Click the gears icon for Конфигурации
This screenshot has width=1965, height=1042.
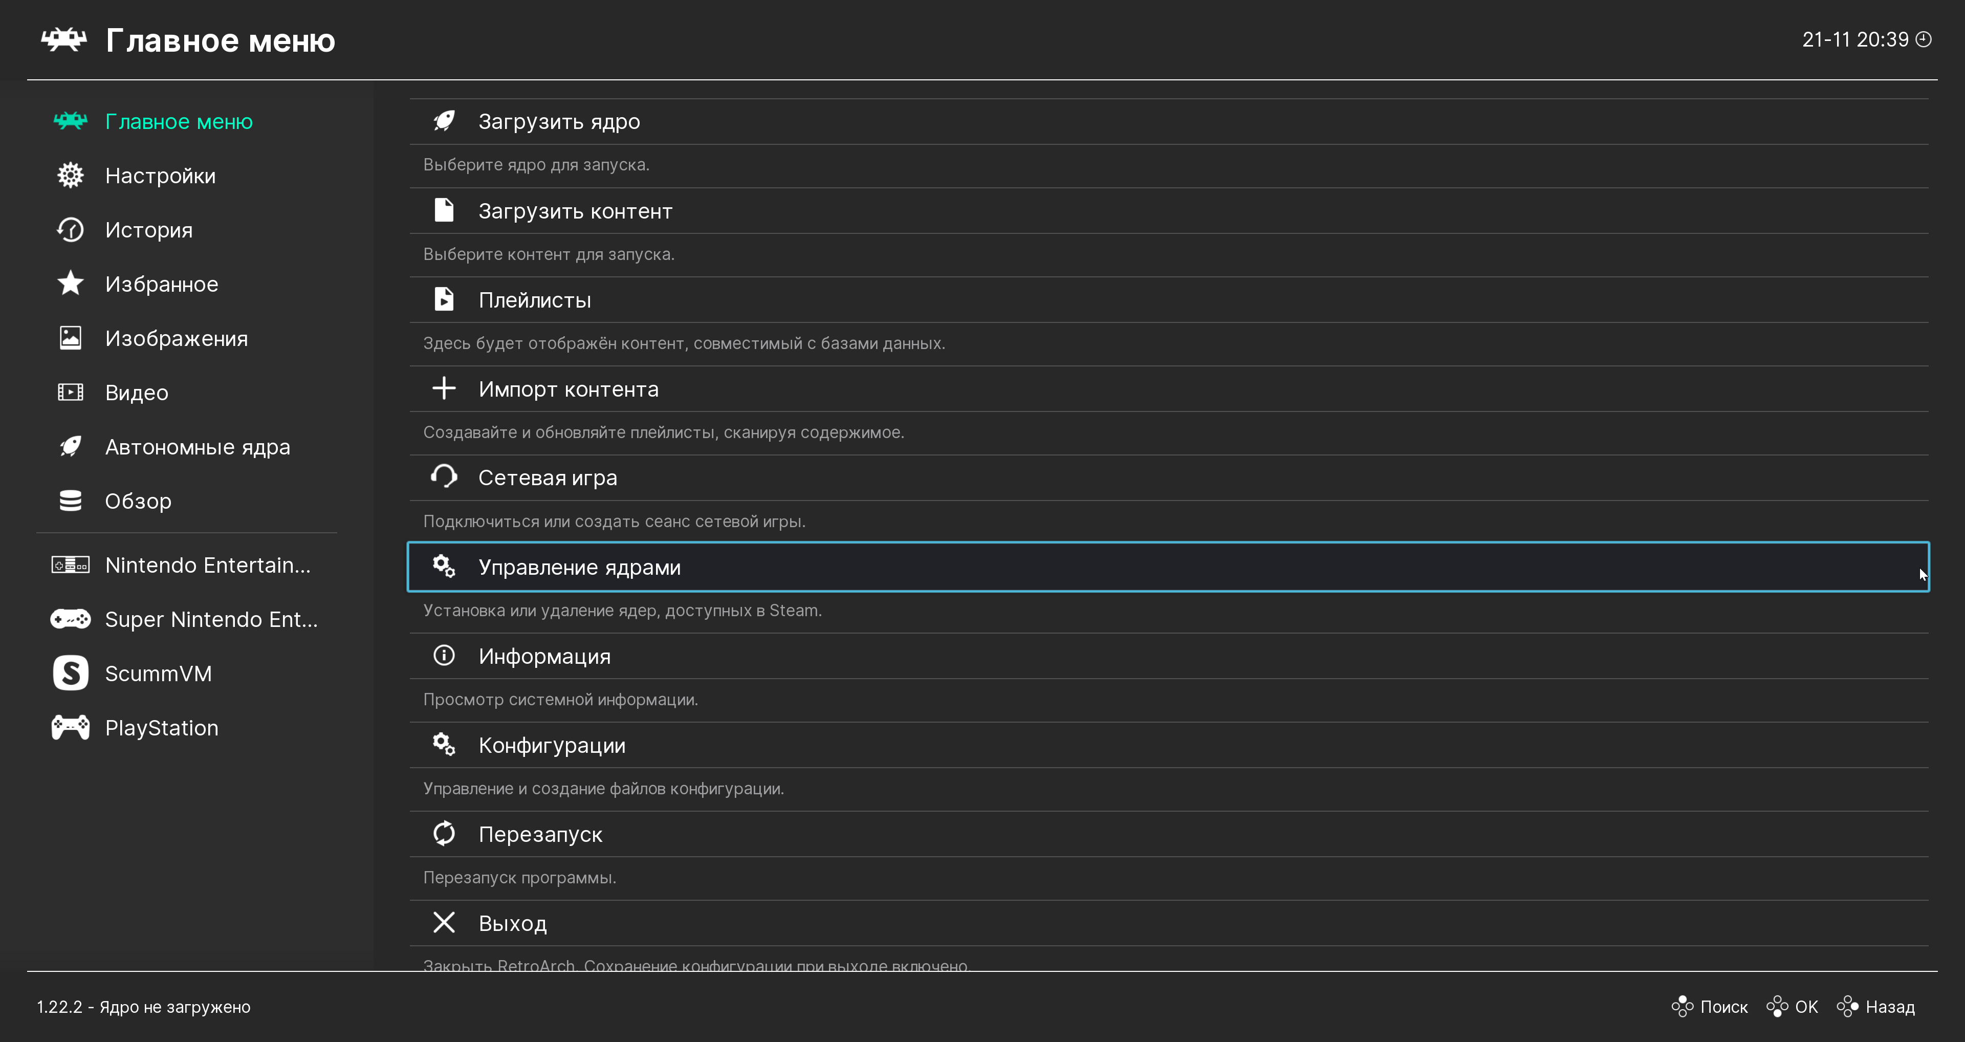[x=444, y=745]
